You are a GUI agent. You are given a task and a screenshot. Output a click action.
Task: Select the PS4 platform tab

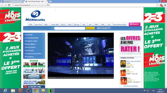[x=31, y=25]
